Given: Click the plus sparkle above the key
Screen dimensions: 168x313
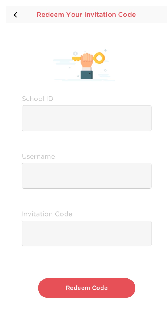Looking at the screenshot, I should tap(105, 51).
